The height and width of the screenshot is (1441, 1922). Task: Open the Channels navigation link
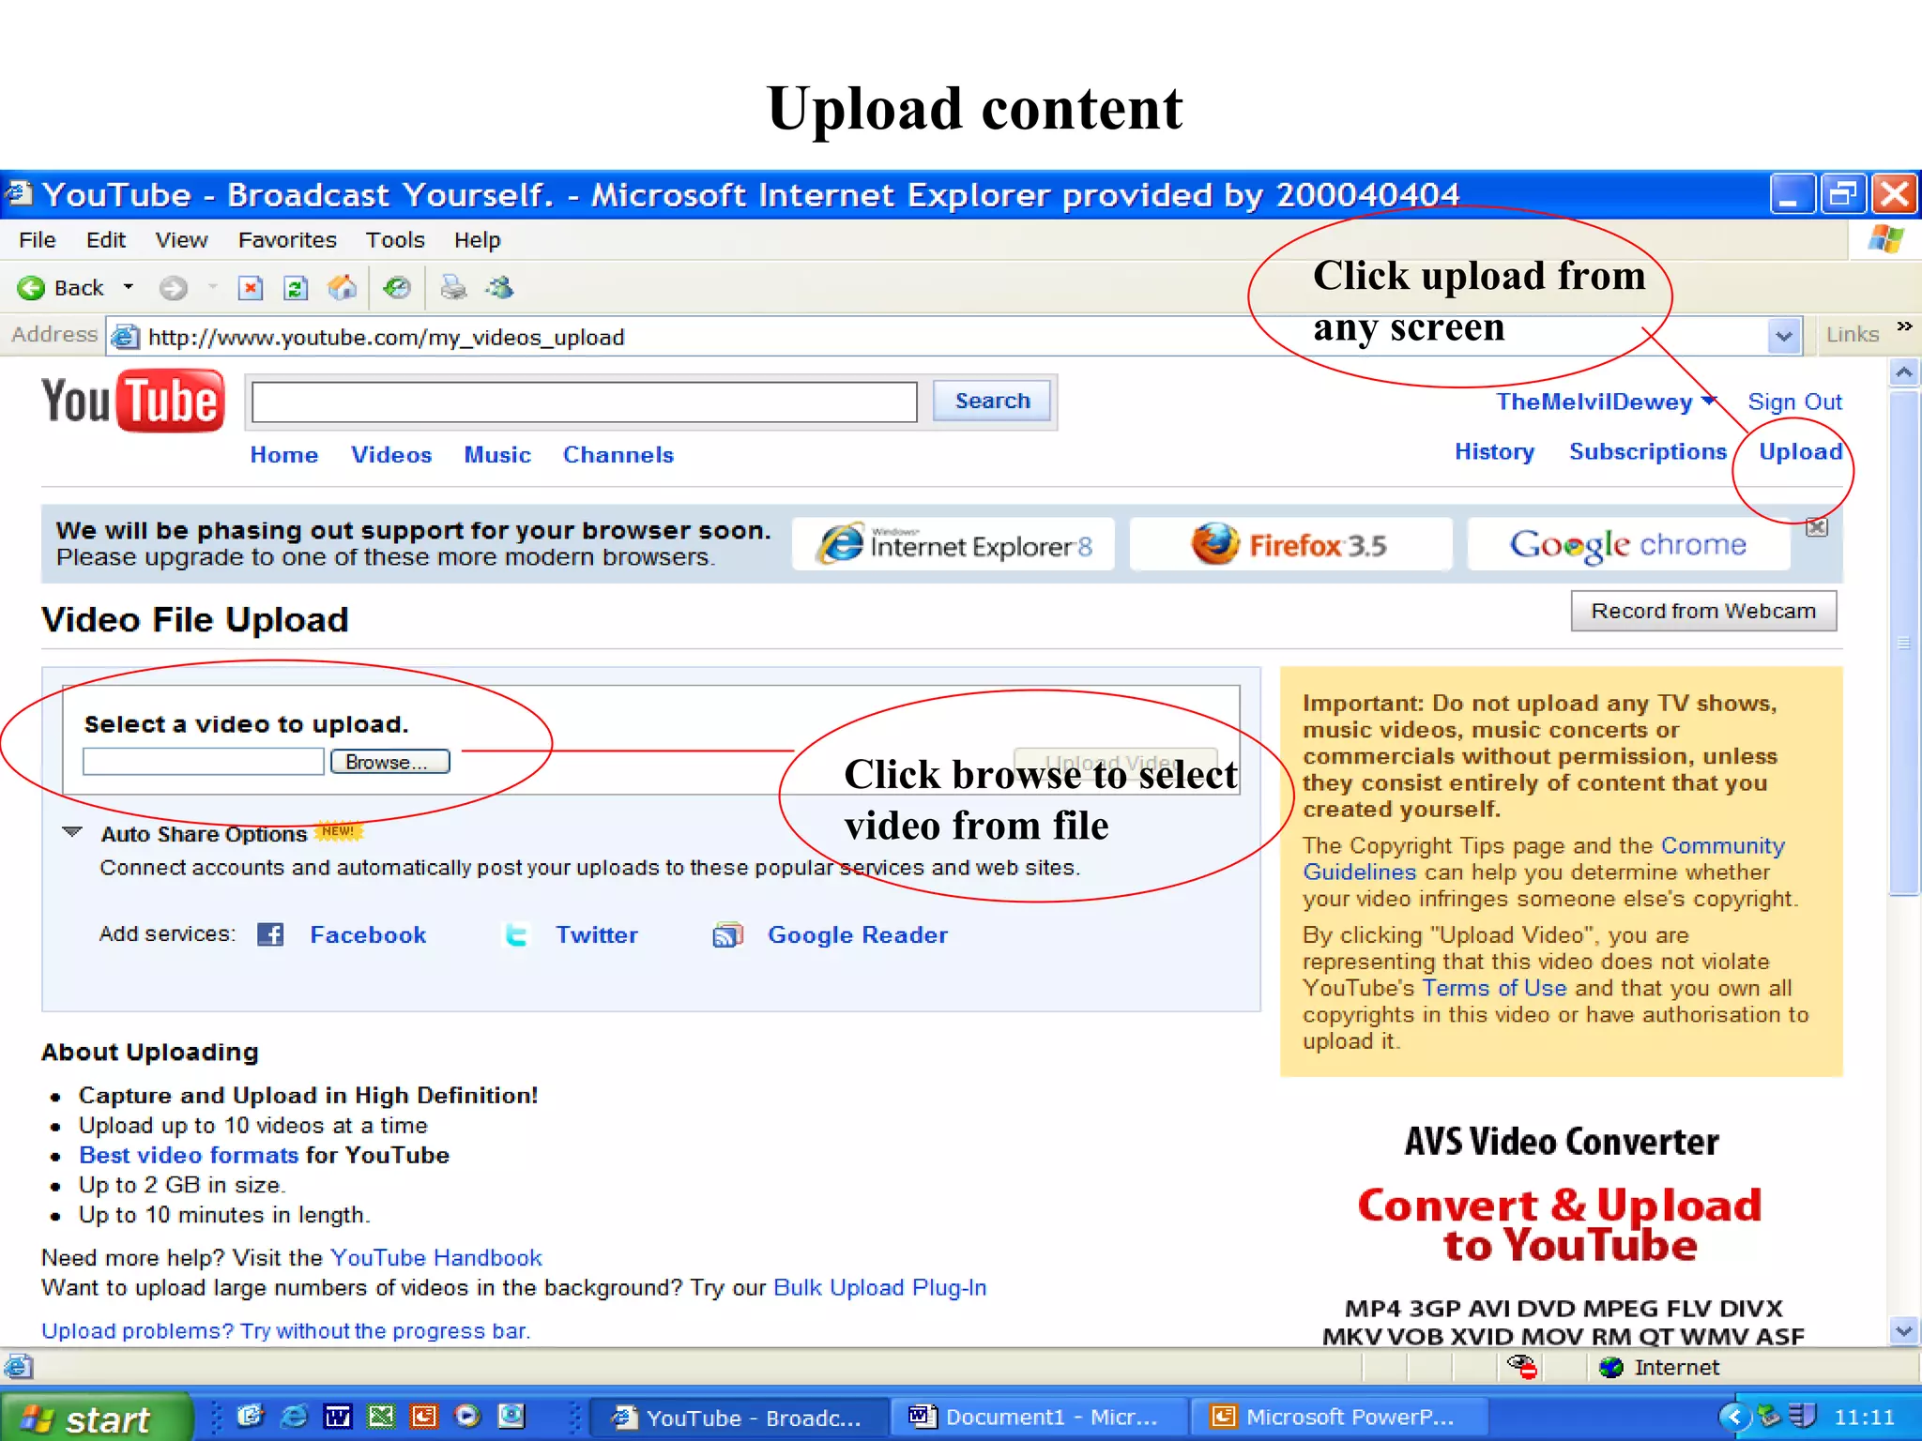click(x=618, y=455)
